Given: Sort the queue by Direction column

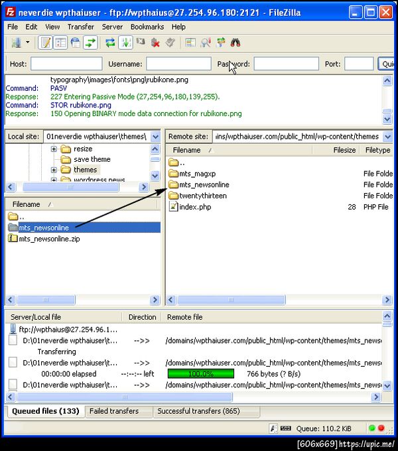Looking at the screenshot, I should (142, 317).
